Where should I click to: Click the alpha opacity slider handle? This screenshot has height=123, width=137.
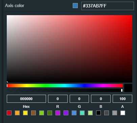[x=122, y=90]
